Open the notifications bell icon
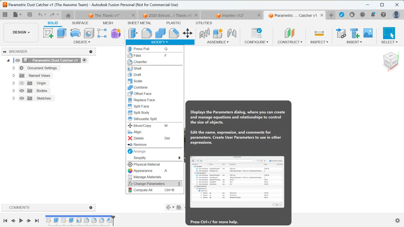 (x=373, y=15)
